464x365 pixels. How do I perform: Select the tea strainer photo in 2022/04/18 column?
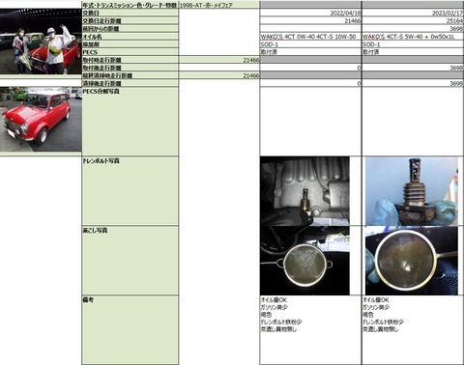304,261
